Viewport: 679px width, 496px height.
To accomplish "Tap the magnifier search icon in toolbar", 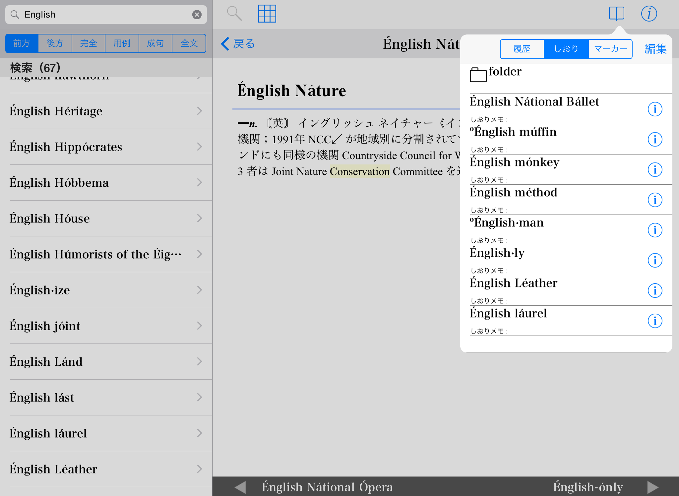I will click(234, 14).
